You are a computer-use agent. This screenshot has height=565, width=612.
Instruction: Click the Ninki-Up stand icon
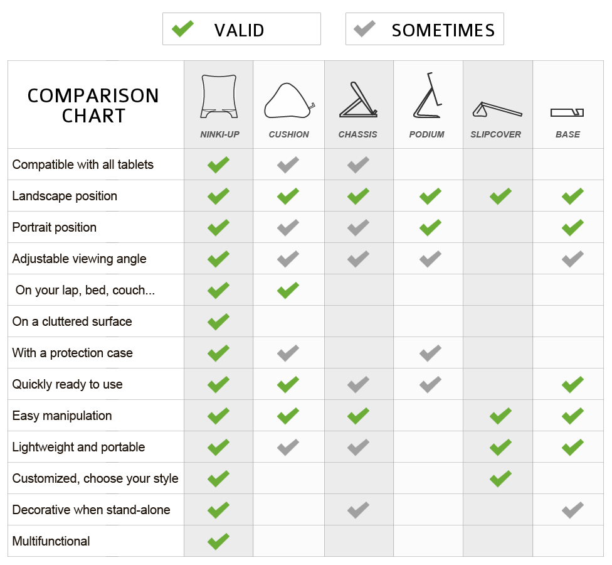tap(219, 97)
